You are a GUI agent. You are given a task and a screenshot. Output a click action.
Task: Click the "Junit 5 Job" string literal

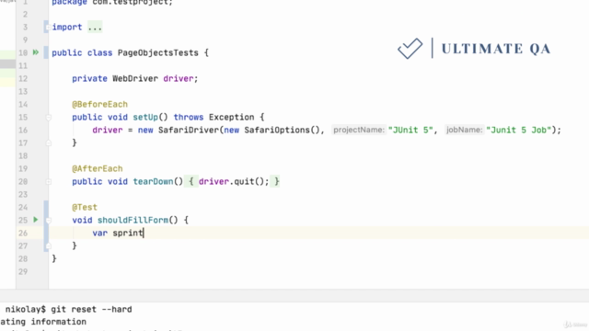tap(518, 131)
